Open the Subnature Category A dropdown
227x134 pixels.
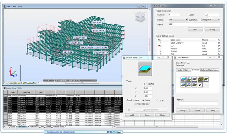point(211,19)
